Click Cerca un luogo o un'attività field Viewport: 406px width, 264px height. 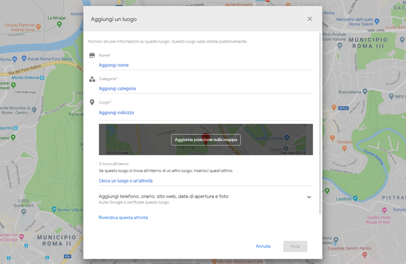point(206,180)
